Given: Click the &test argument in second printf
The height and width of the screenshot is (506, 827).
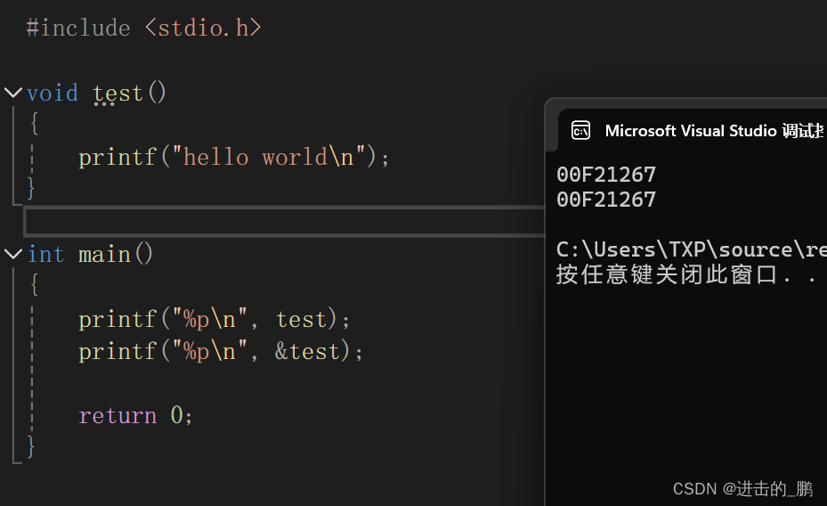Looking at the screenshot, I should coord(307,351).
